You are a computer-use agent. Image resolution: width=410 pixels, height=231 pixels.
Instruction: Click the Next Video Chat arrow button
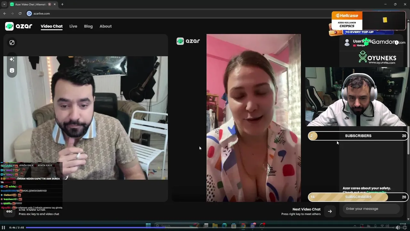pos(330,211)
